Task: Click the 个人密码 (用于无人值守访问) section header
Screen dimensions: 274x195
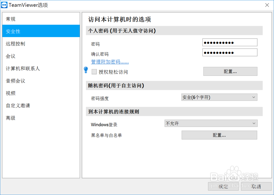Action: tap(174, 31)
